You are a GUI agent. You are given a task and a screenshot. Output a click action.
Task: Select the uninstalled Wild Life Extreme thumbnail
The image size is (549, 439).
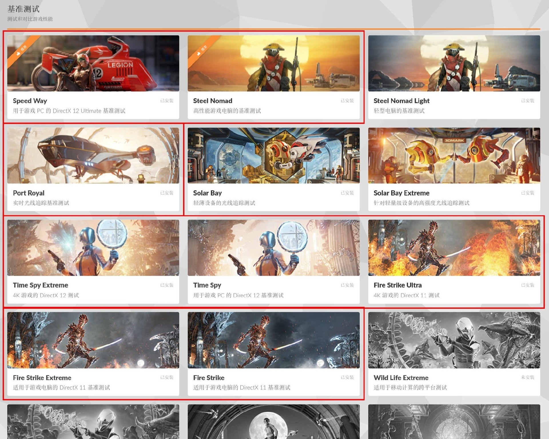coord(454,340)
